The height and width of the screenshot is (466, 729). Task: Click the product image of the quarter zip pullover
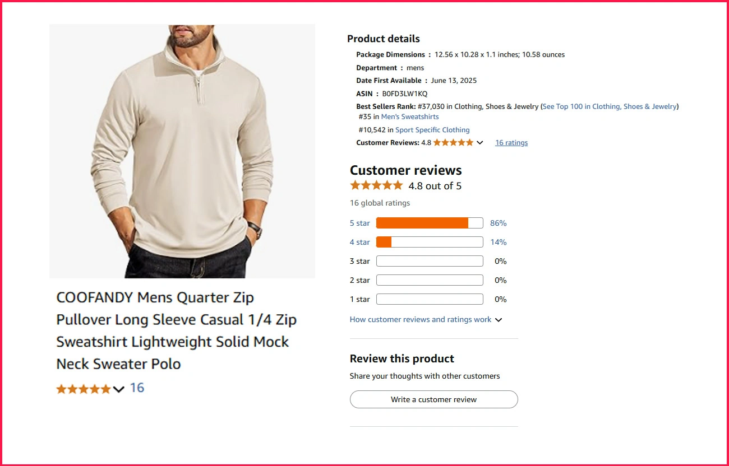pyautogui.click(x=182, y=150)
